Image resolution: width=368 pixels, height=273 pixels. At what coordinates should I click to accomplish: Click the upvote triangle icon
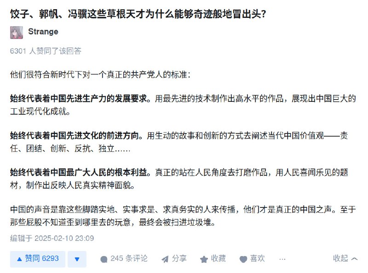point(19,259)
